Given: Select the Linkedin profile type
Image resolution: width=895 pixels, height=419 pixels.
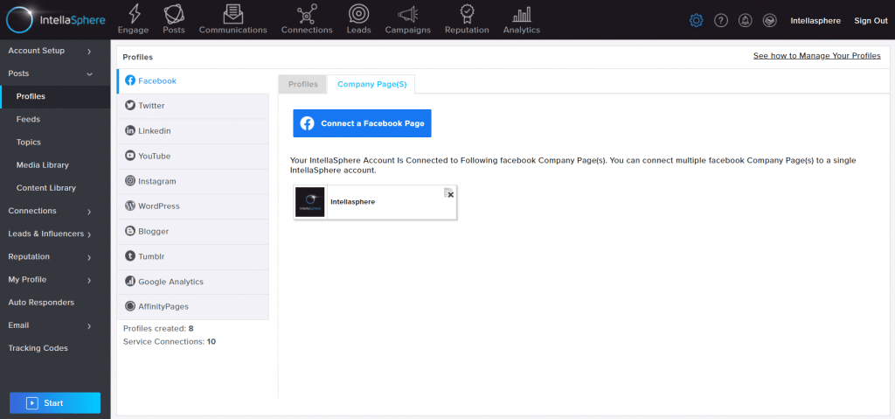Looking at the screenshot, I should click(193, 131).
